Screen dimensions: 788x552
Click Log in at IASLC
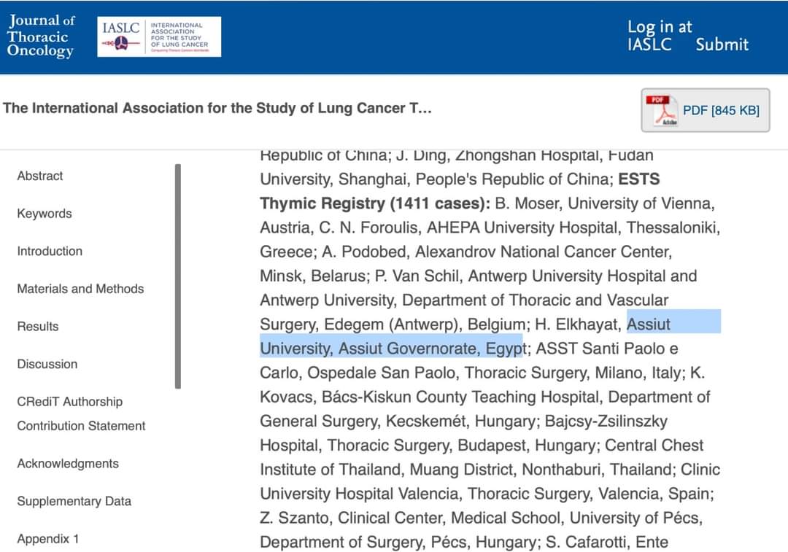point(660,36)
